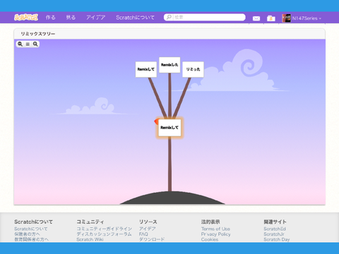This screenshot has width=339, height=254.
Task: Open the 作る menu item
Action: click(x=50, y=18)
